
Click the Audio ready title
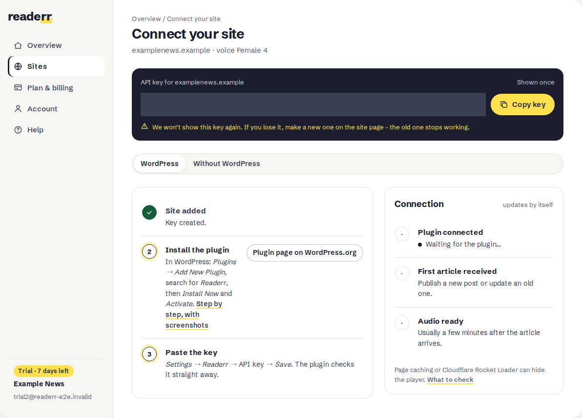pos(440,321)
